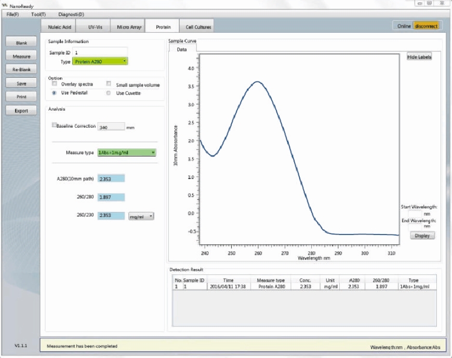Switch to the Nucleic Acid tab
Viewport: 452px width, 358px height.
pyautogui.click(x=59, y=27)
